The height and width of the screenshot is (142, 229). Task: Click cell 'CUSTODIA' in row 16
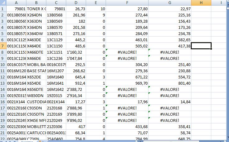coord(36,102)
